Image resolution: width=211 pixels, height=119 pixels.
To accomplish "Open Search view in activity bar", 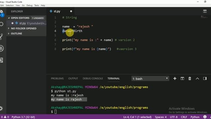I will (1, 24).
